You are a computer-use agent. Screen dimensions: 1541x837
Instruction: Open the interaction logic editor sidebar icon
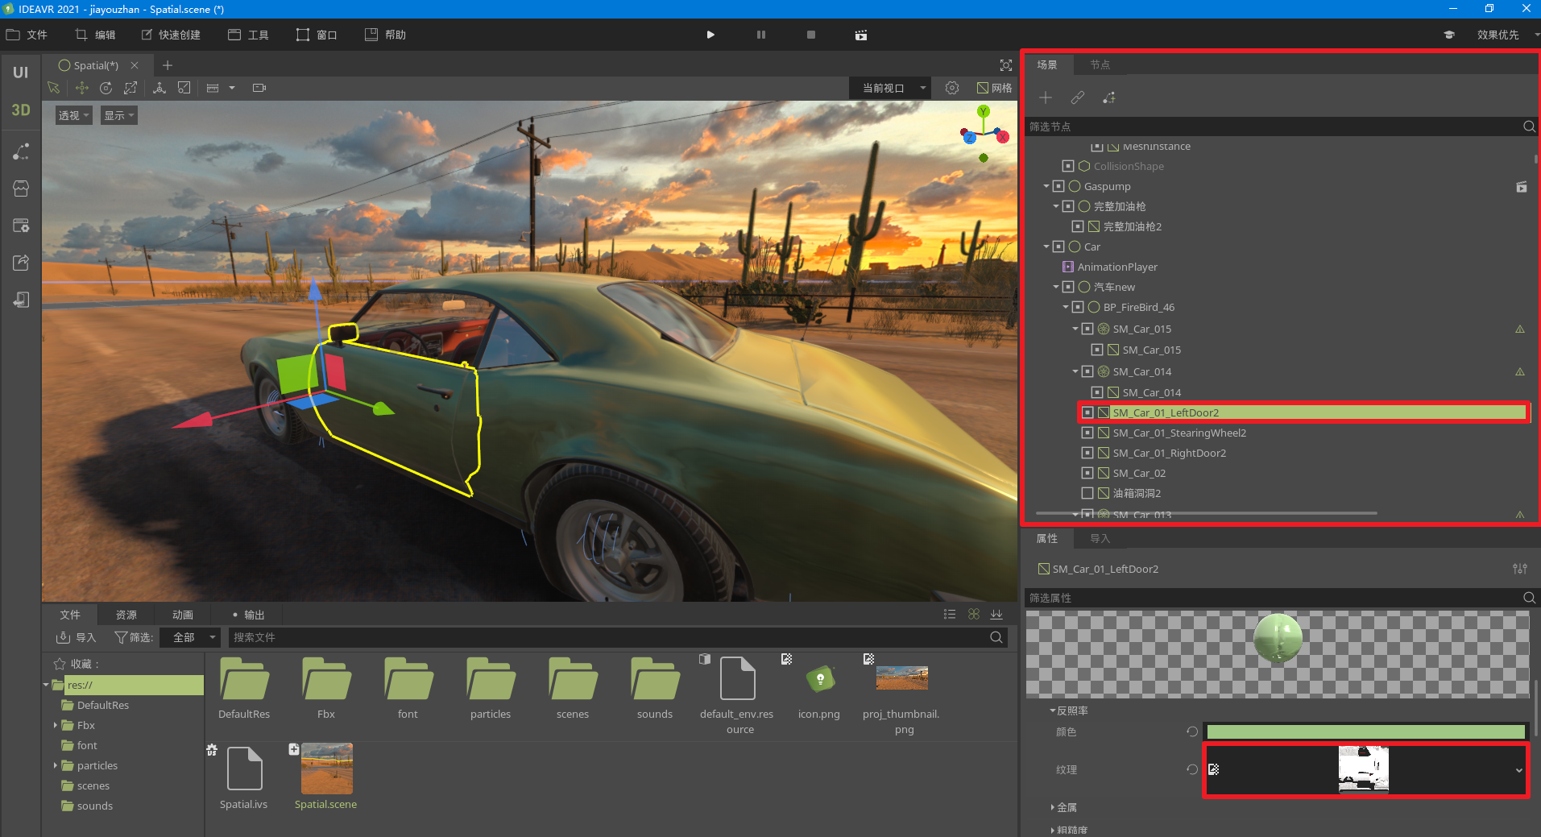pyautogui.click(x=22, y=151)
